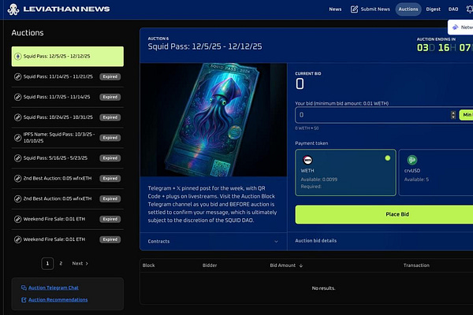
Task: Click link icon beside Squid Pass 11/7/25 - 11/14/25
Action: (x=18, y=97)
